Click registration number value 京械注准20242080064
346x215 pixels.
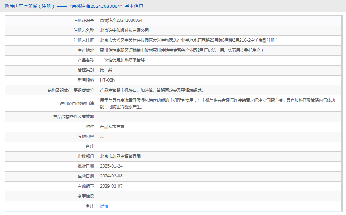point(121,21)
